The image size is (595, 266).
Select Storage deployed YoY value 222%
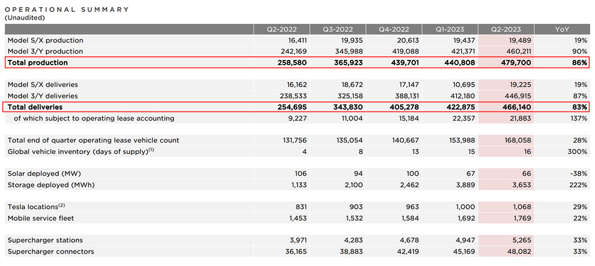578,185
